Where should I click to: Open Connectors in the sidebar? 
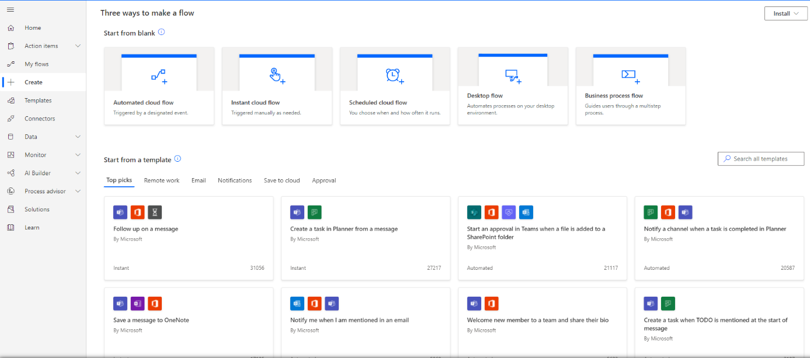point(43,119)
